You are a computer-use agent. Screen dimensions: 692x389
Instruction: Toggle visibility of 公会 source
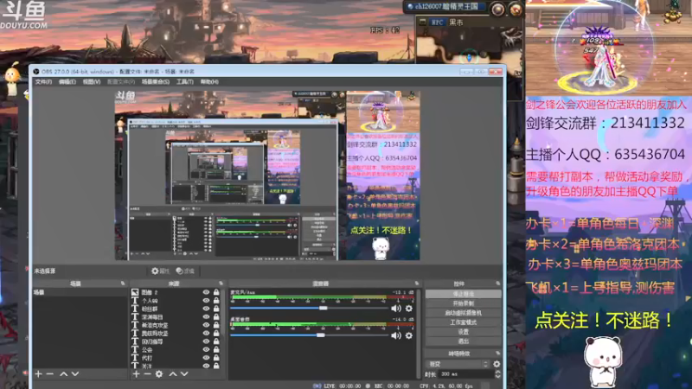206,349
